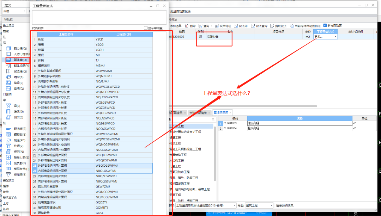Select 楼层板带(H) component

[22, 169]
